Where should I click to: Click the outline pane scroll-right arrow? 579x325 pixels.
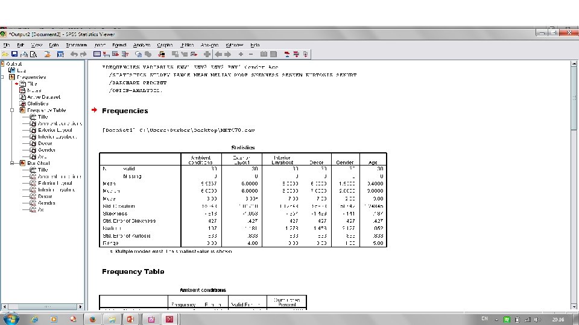pos(80,306)
